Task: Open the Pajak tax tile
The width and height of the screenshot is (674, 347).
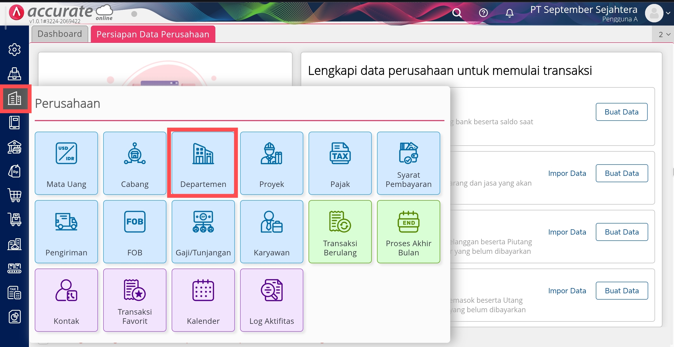Action: (x=340, y=163)
